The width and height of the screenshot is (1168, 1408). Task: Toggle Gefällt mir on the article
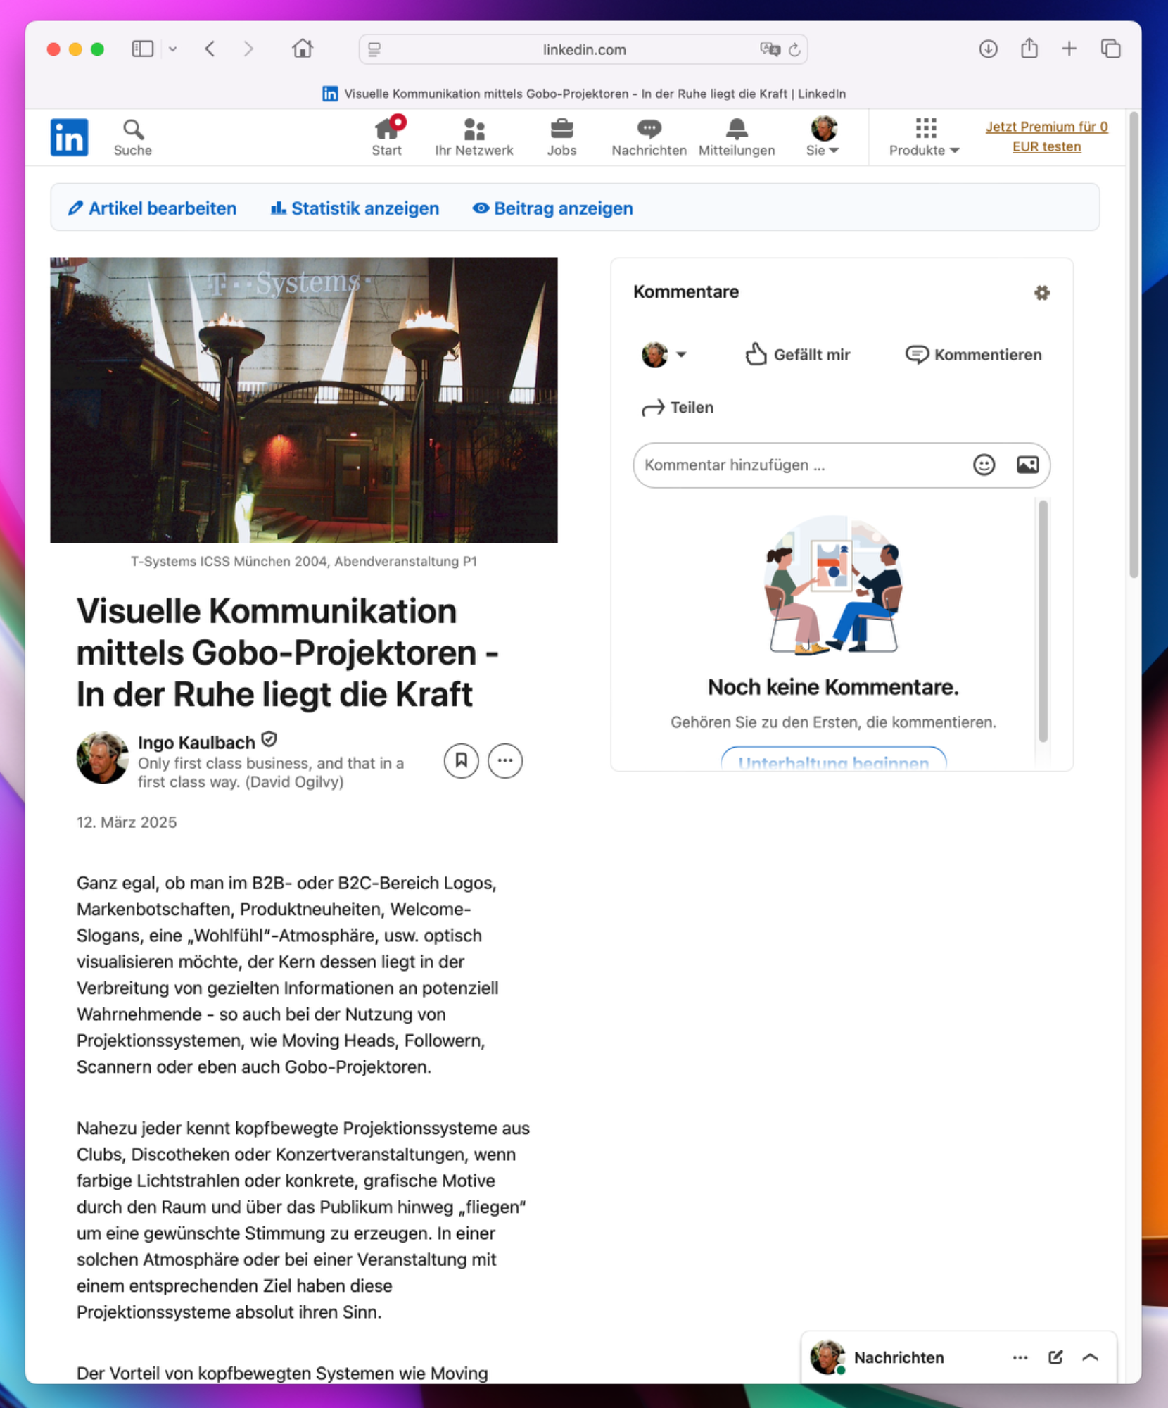click(797, 355)
